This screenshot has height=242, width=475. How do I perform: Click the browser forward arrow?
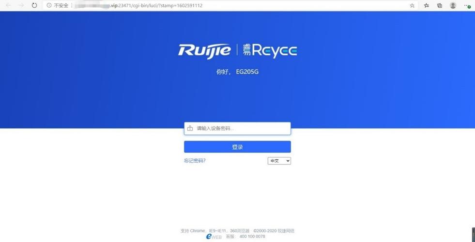pyautogui.click(x=21, y=5)
